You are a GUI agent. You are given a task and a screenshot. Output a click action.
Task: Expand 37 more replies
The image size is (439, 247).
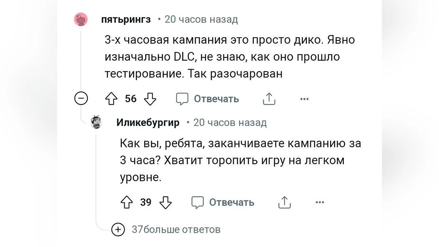[118, 230]
